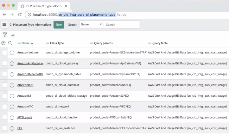Click the All filter breadcrumb
The image size is (229, 134).
[x=13, y=35]
